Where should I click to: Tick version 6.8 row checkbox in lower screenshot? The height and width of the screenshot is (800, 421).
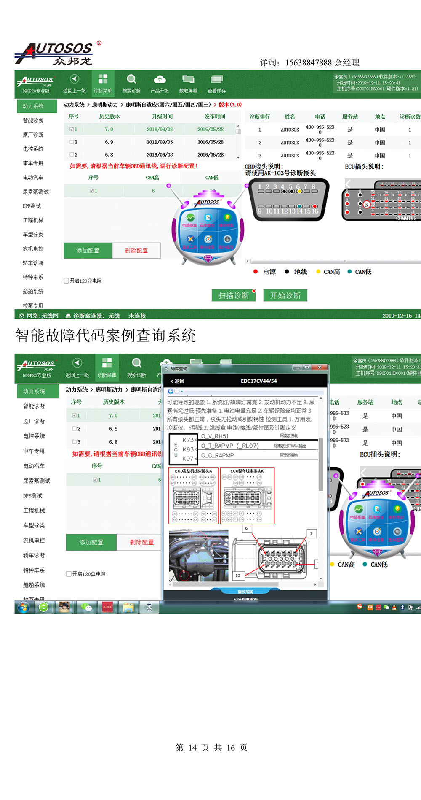(74, 442)
